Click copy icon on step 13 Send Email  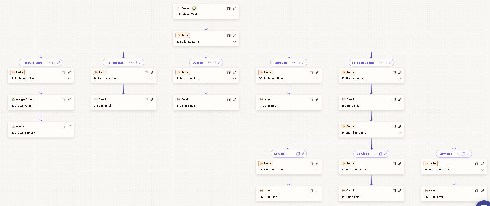pos(394,99)
